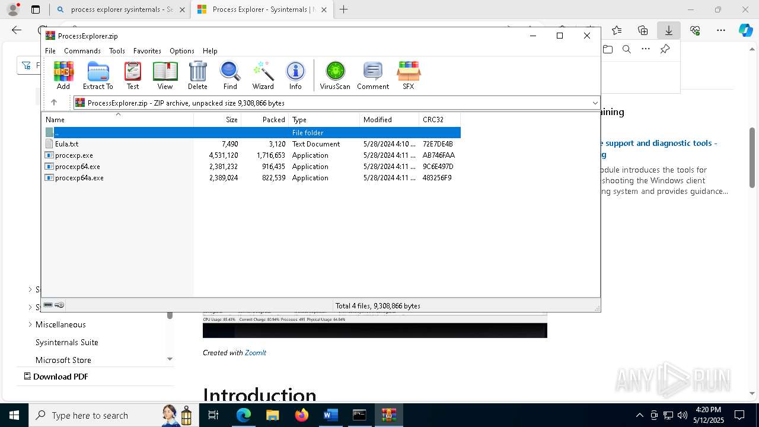Open Microsoft Store sidebar link
The height and width of the screenshot is (427, 759).
pos(63,360)
